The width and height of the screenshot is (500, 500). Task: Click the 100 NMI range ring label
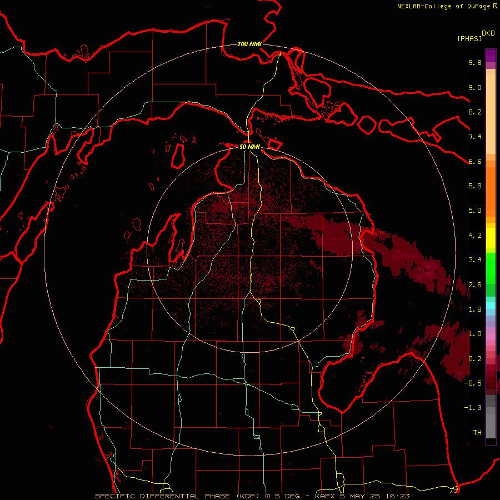249,44
